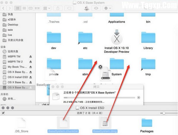Eject the OS X Install ESD volume
This screenshot has height=135, width=178.
click(31, 77)
